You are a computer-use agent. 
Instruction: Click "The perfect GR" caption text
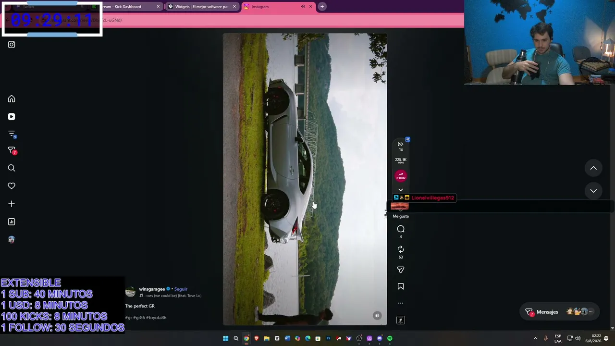(140, 306)
